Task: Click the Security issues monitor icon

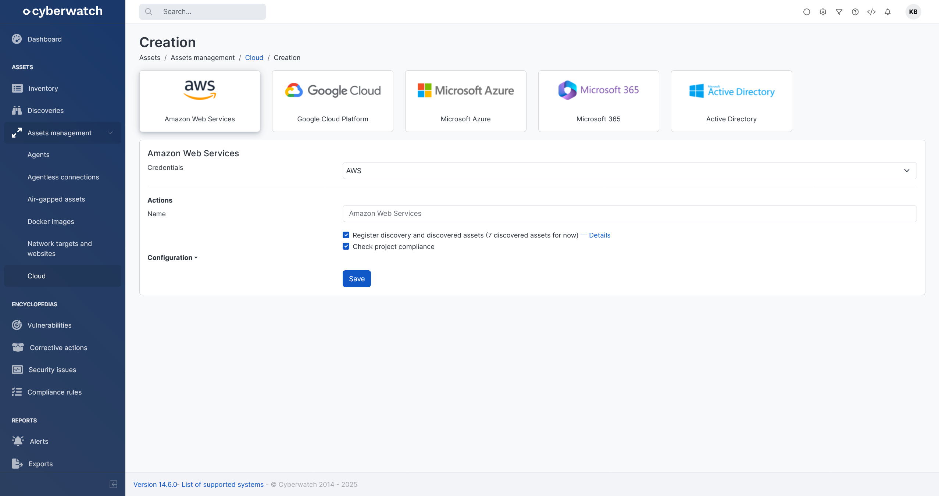Action: 17,370
